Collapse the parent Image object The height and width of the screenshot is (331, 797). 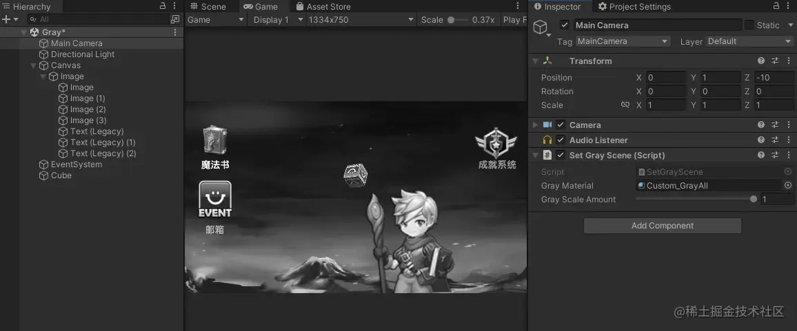click(43, 76)
